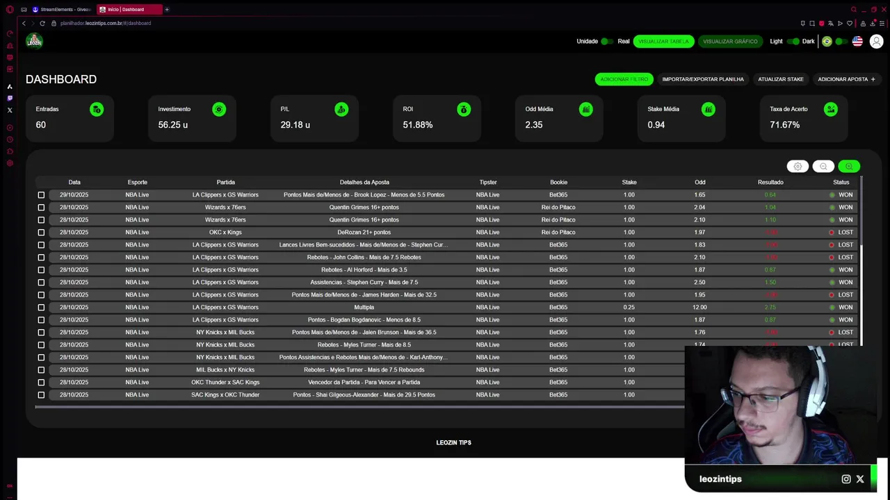Sort table by the Bookie column header

pyautogui.click(x=558, y=182)
